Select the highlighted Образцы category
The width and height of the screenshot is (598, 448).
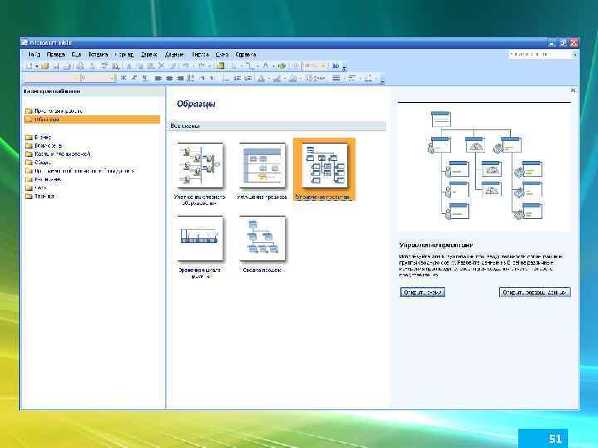[92, 119]
